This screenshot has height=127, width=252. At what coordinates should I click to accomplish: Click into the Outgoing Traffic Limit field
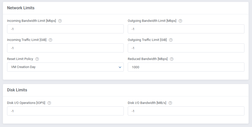(186, 48)
